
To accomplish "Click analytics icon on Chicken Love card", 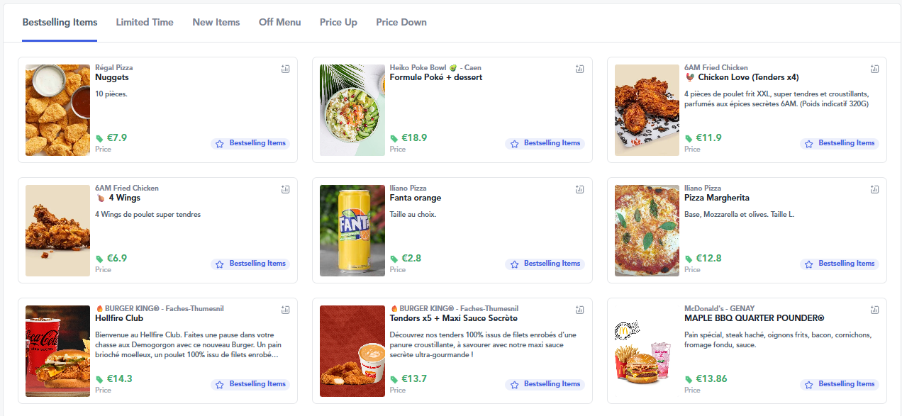I will click(x=874, y=69).
